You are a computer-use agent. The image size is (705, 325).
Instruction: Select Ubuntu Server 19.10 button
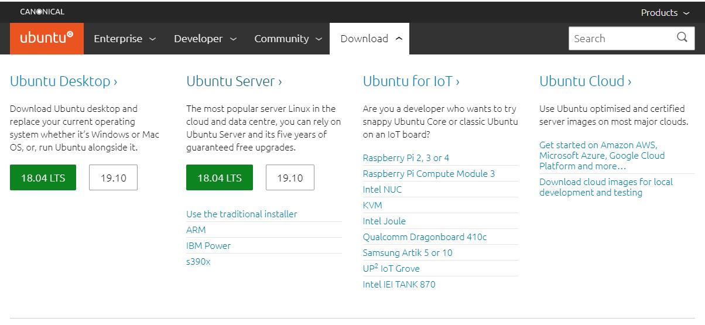click(x=290, y=177)
